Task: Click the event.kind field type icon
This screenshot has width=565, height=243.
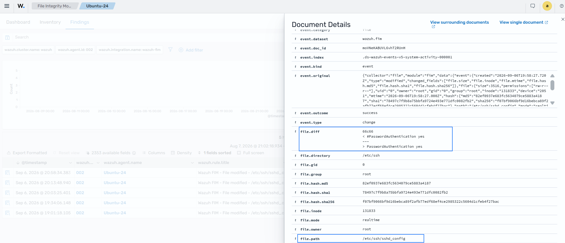Action: 296,67
